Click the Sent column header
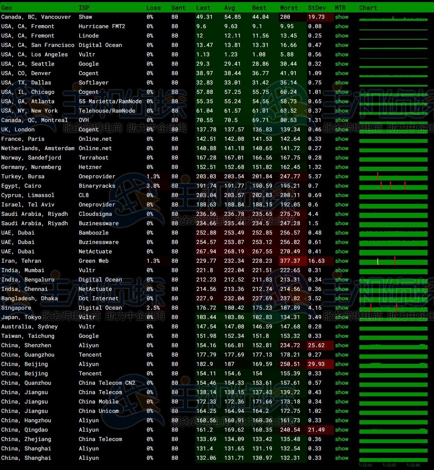 click(x=178, y=8)
